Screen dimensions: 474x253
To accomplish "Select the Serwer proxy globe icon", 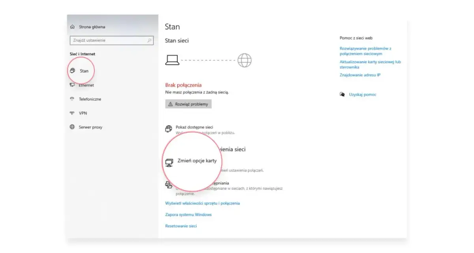I will click(x=73, y=127).
